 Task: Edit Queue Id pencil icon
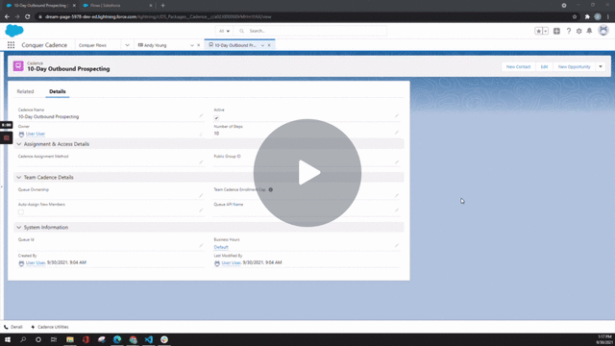(201, 246)
